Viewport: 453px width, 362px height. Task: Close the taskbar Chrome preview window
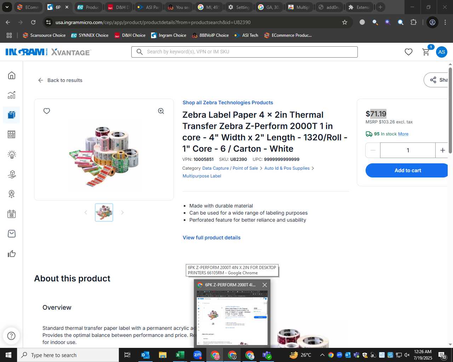(x=265, y=285)
